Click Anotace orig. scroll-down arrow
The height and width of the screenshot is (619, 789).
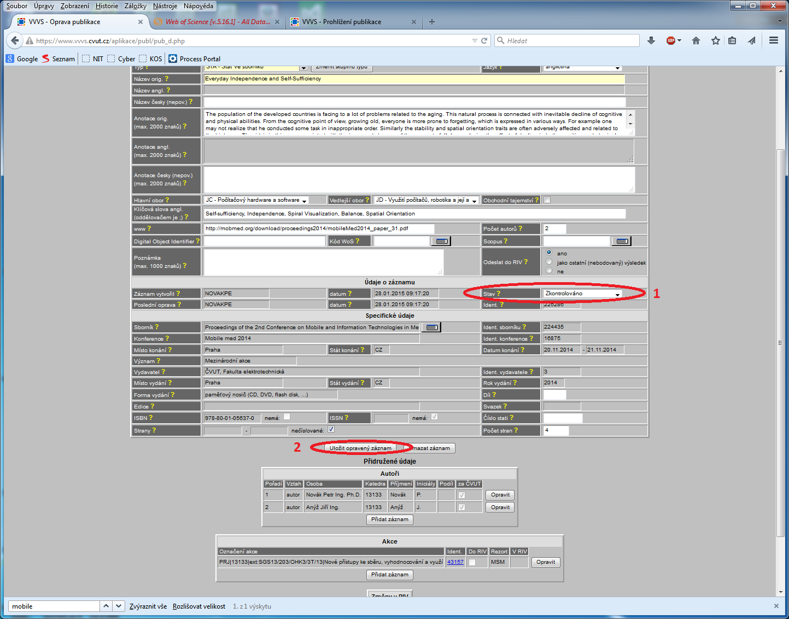tap(630, 124)
